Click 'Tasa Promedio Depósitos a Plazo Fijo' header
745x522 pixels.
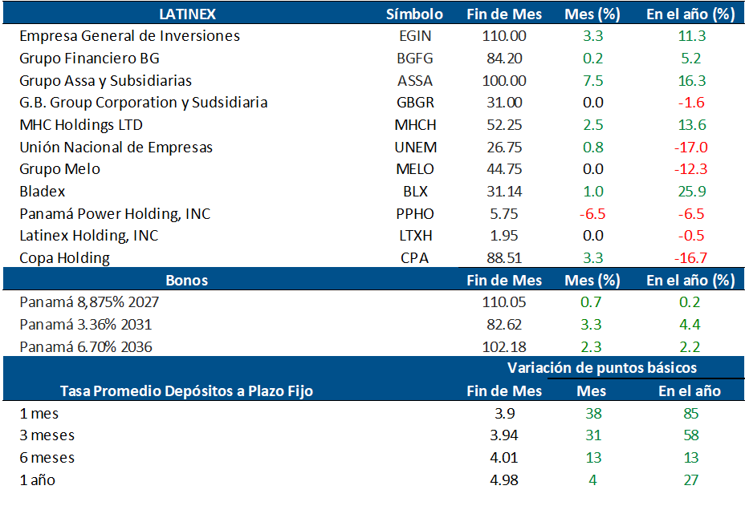(x=186, y=391)
